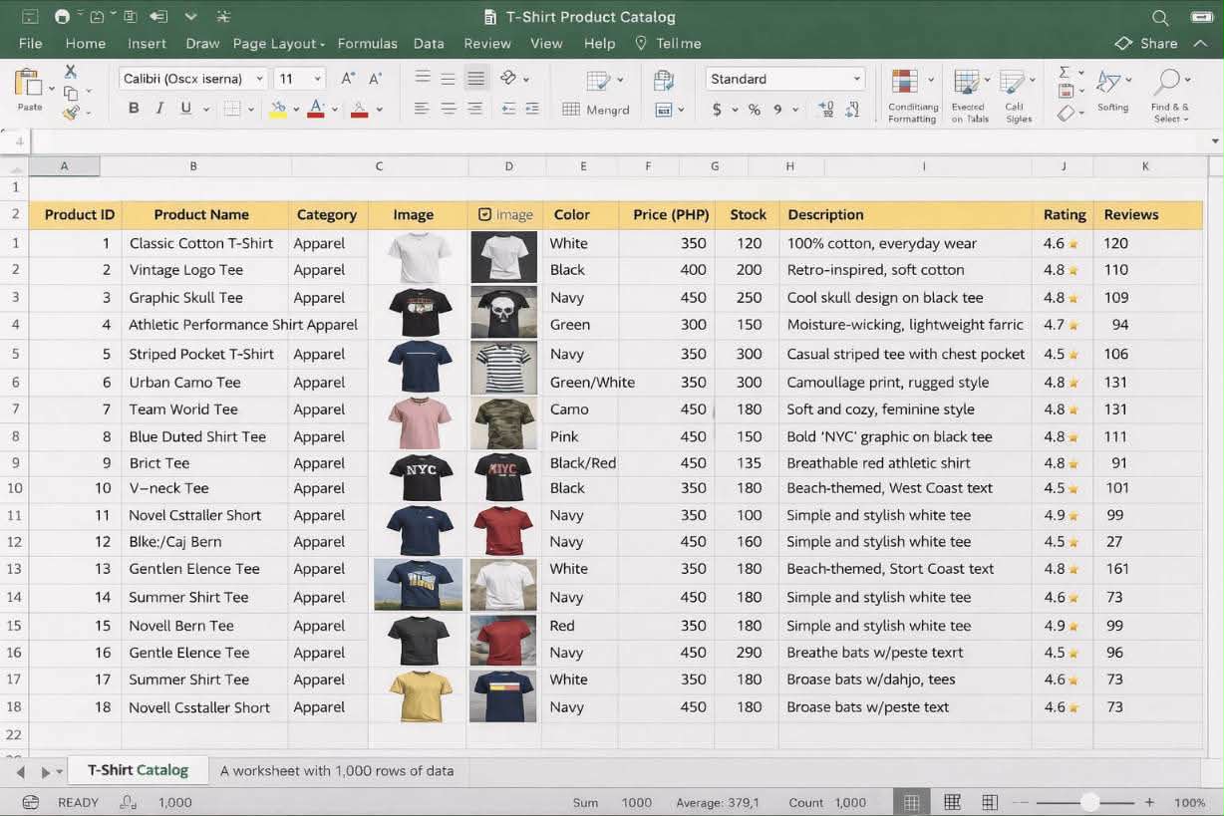The height and width of the screenshot is (816, 1224).
Task: Switch to the Review tab
Action: pyautogui.click(x=487, y=43)
